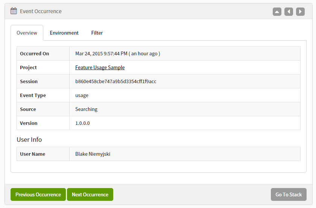This screenshot has width=316, height=208.
Task: Open the Feature Usage Sample project link
Action: click(x=100, y=67)
